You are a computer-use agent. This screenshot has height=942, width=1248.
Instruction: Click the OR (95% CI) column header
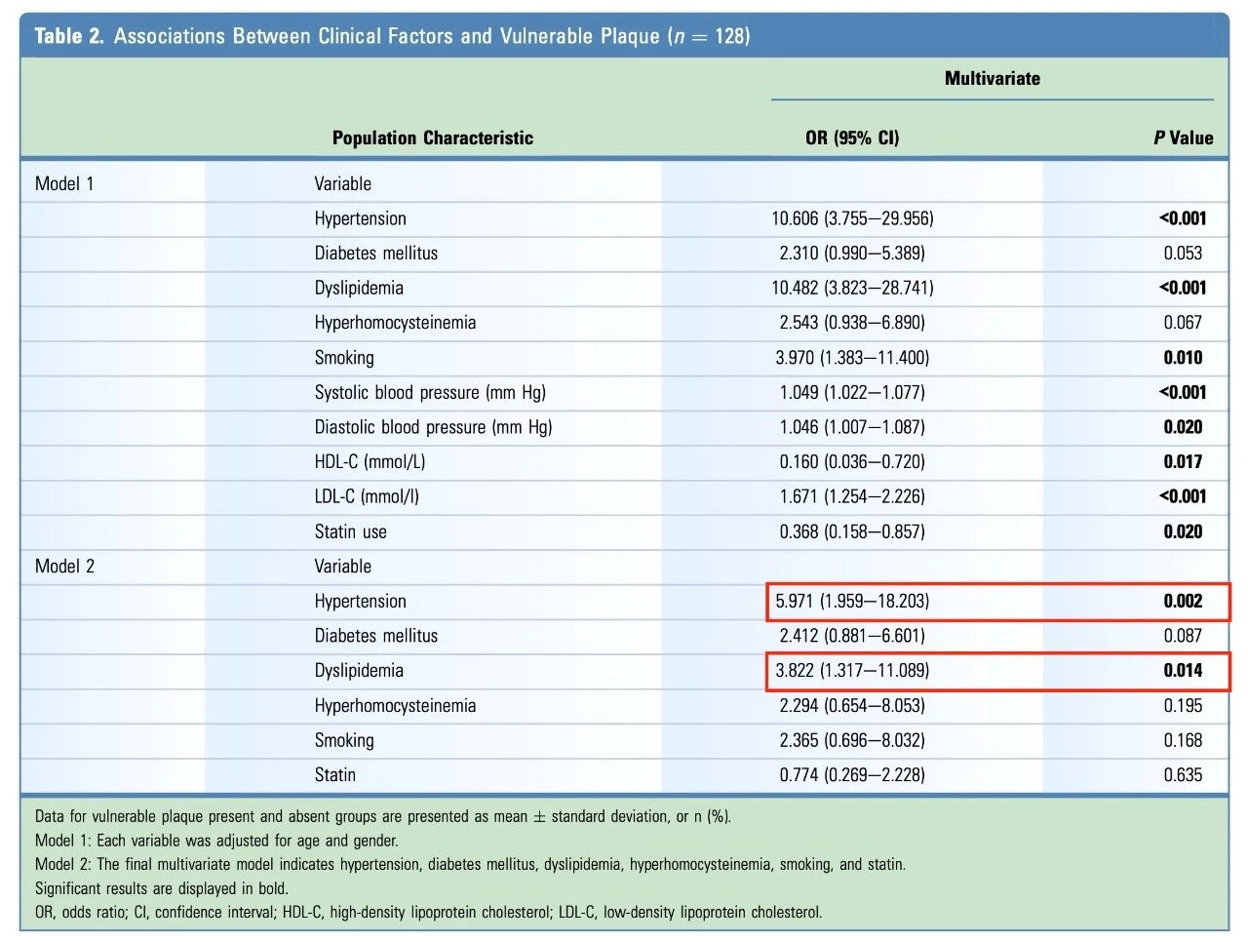coord(852,137)
